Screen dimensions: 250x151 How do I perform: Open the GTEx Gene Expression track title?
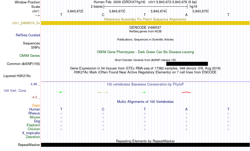pyautogui.click(x=145, y=68)
